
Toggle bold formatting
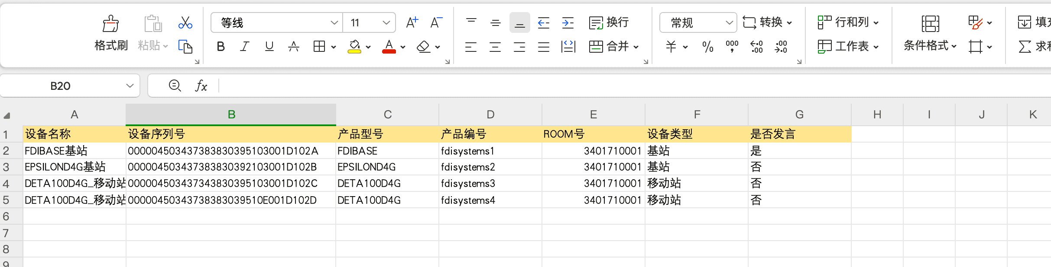pos(221,47)
